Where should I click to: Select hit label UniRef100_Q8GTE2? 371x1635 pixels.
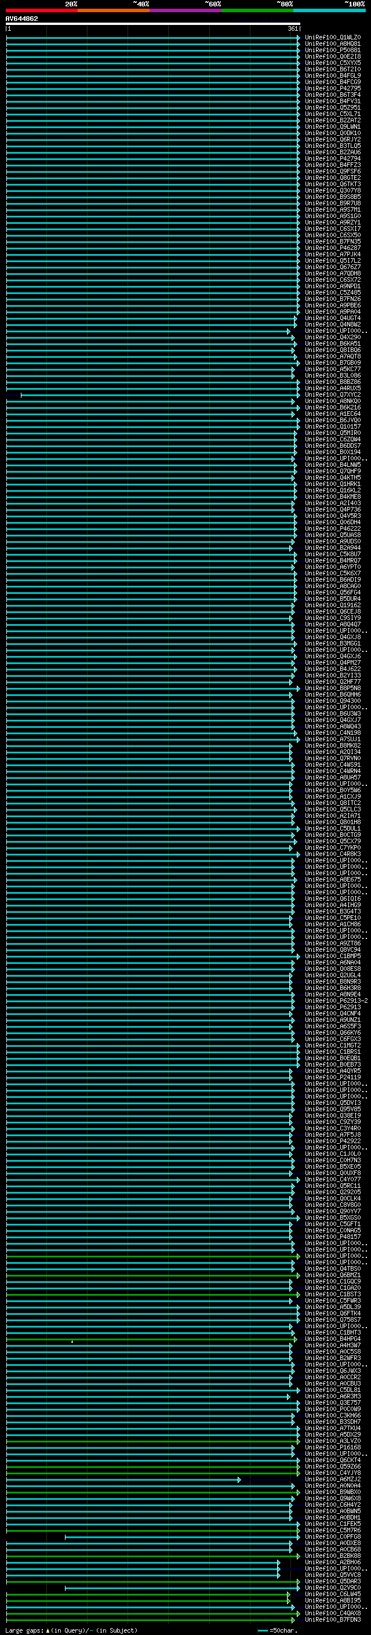(x=332, y=177)
